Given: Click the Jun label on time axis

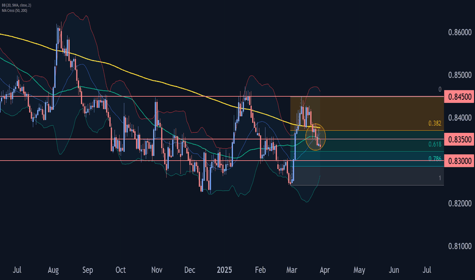Looking at the screenshot, I should pos(394,270).
